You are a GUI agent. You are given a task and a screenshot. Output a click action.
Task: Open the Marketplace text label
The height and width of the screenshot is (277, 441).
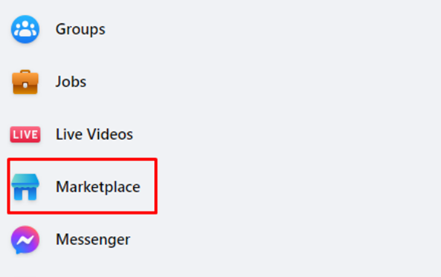pyautogui.click(x=98, y=187)
